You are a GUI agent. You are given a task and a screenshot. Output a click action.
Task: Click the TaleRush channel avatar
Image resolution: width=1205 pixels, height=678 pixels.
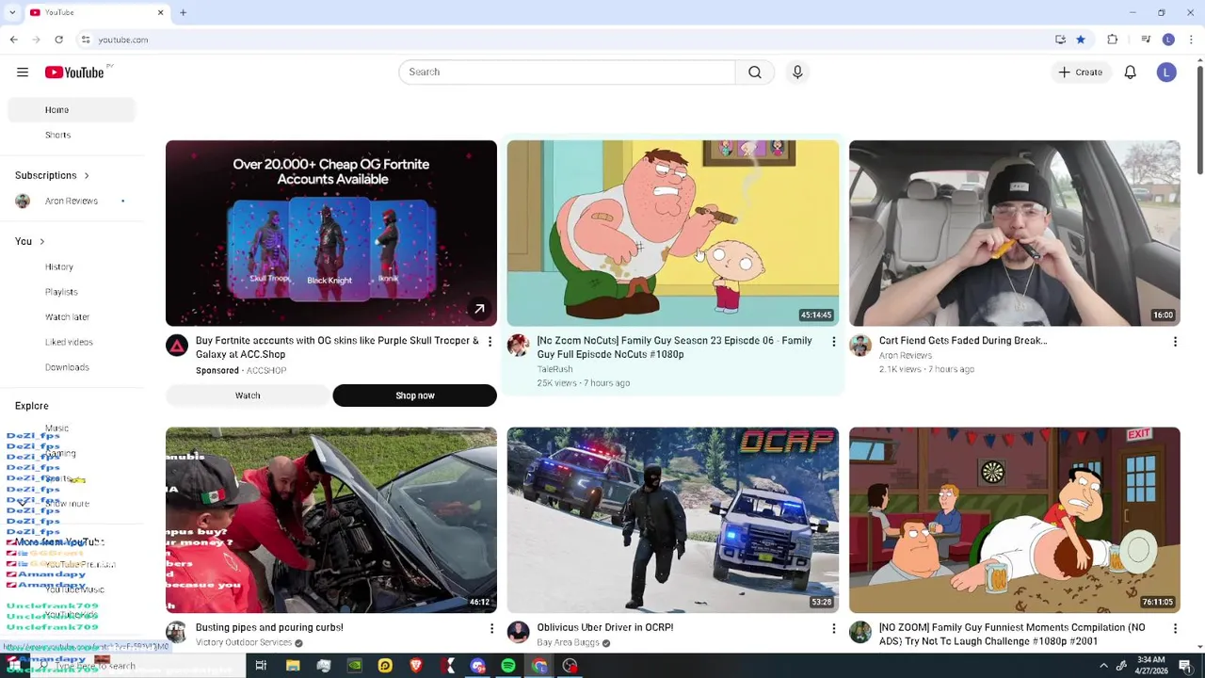pos(518,346)
